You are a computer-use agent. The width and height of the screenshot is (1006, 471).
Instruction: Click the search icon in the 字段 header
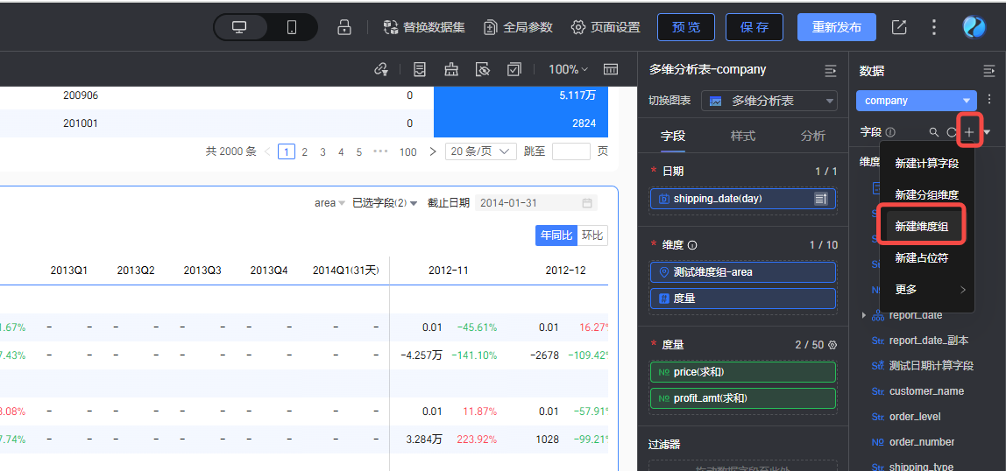934,132
